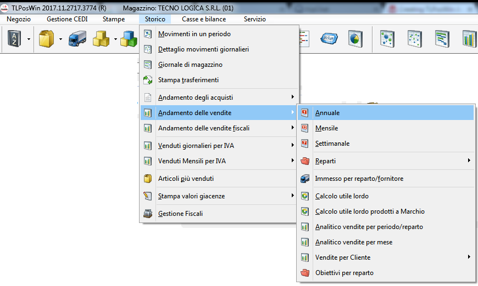This screenshot has height=286, width=478.
Task: Click the Gantt-style chart toolbar icon
Action: [x=442, y=39]
